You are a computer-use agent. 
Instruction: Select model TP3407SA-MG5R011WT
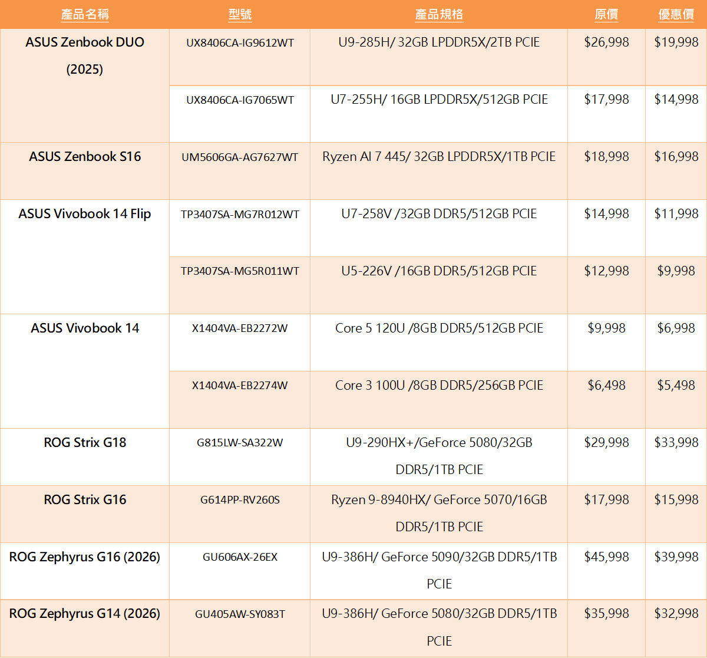click(x=240, y=271)
